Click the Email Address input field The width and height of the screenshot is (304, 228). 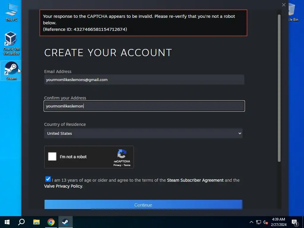pos(144,80)
